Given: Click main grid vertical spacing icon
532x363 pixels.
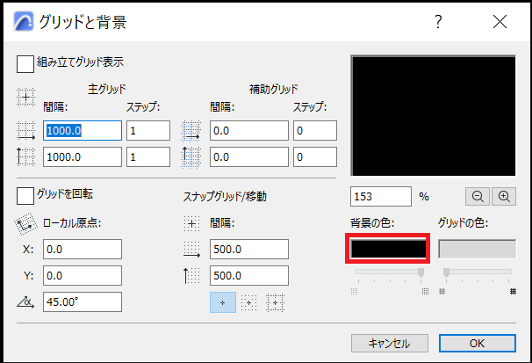Looking at the screenshot, I should pyautogui.click(x=26, y=156).
